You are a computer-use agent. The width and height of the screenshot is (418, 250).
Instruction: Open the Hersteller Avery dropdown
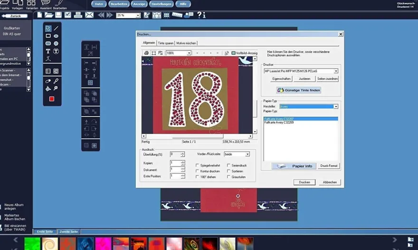(x=336, y=106)
